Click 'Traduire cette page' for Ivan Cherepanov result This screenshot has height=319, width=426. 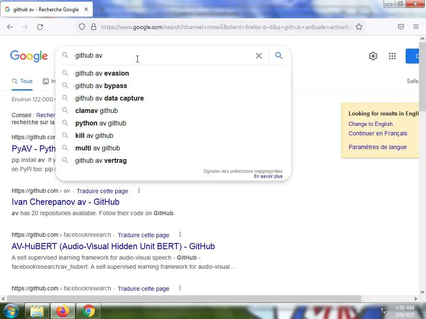(x=102, y=191)
